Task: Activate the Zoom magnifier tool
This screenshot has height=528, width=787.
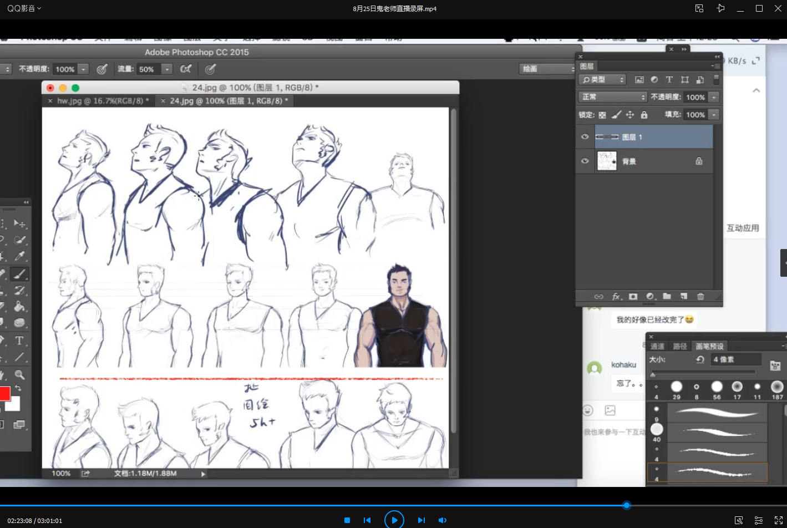Action: pos(19,375)
